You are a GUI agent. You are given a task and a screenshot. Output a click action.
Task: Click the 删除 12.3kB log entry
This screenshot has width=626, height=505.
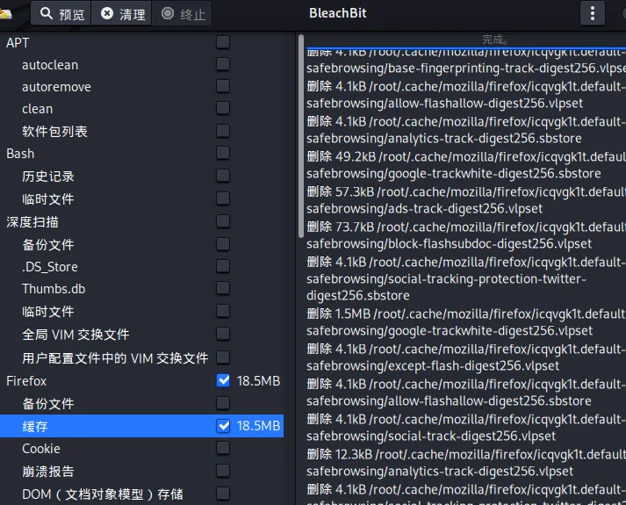pos(466,463)
